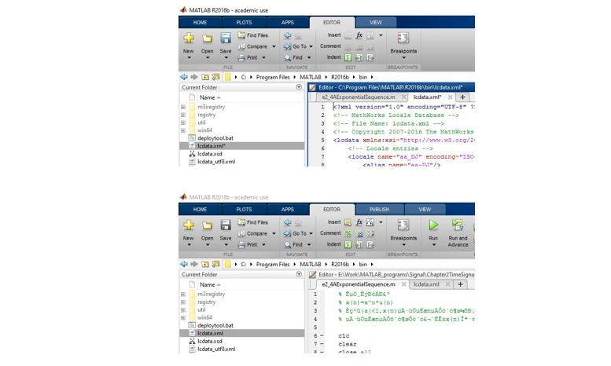Image resolution: width=611 pixels, height=366 pixels.
Task: Click the Go To icon in top window
Action: coord(288,46)
